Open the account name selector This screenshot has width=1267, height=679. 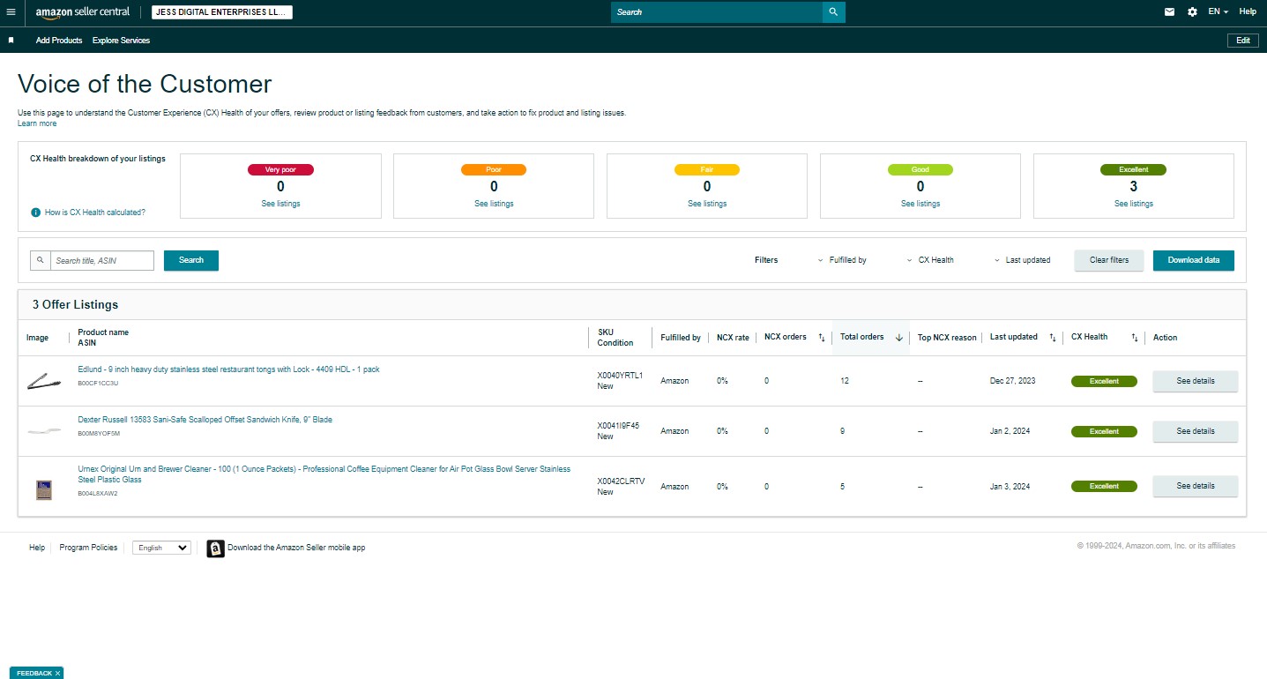[222, 12]
